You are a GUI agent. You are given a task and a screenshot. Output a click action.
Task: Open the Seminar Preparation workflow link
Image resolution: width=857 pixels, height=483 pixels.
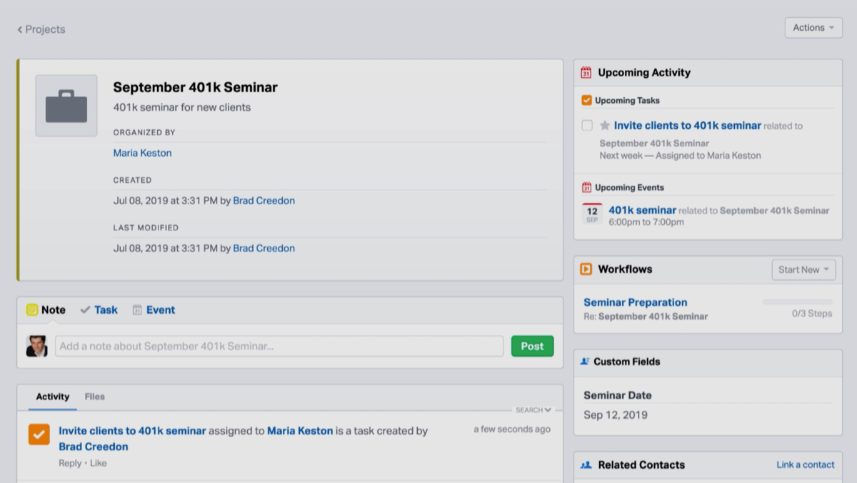coord(636,302)
